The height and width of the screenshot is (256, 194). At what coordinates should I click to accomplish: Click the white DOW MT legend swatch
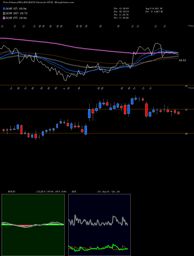pos(4,14)
